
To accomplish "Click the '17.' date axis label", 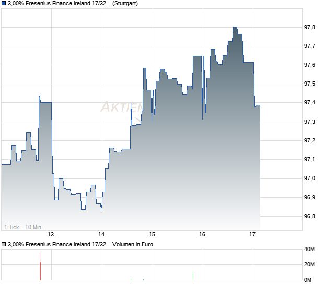I will [253, 235].
